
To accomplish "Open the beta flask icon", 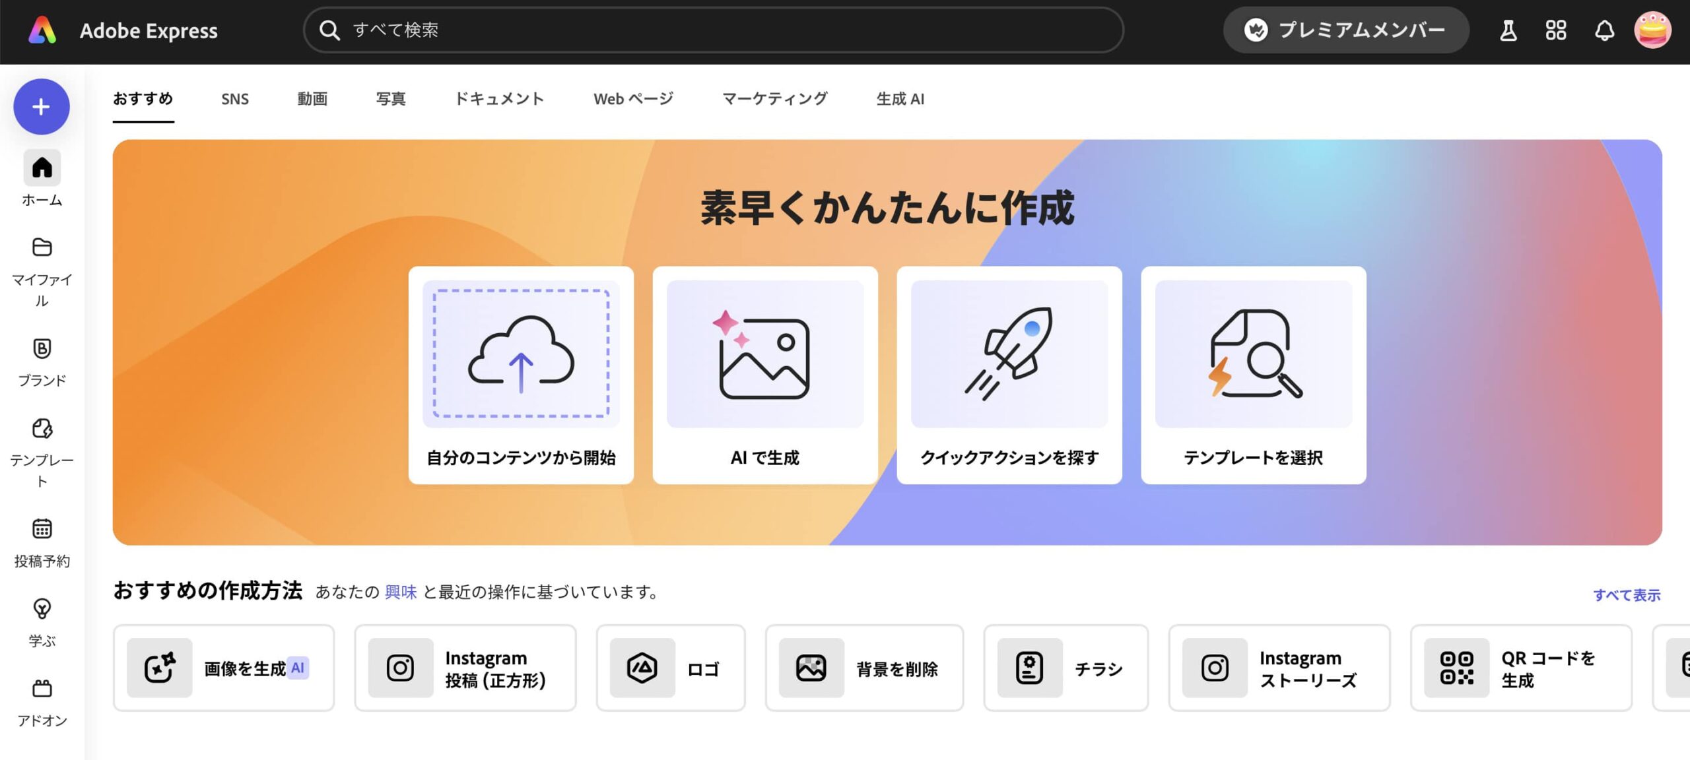I will (1508, 30).
